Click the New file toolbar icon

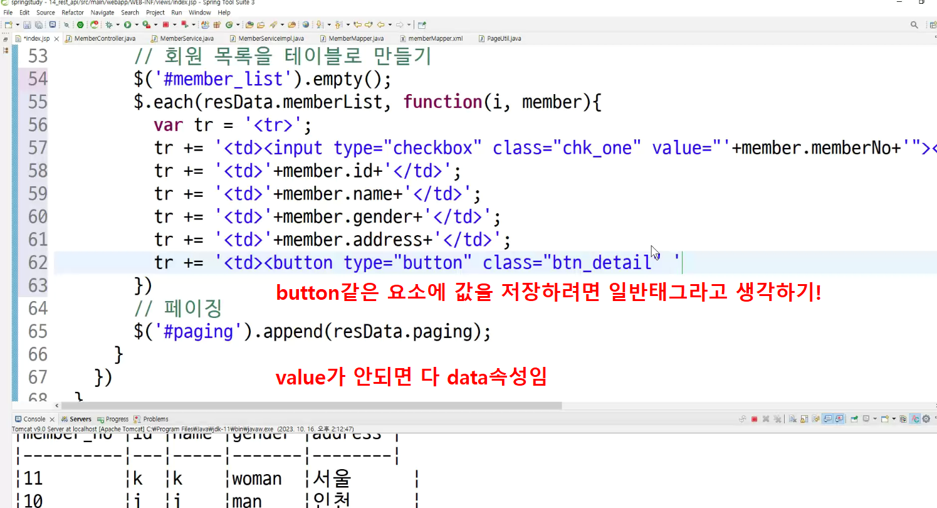pos(8,25)
